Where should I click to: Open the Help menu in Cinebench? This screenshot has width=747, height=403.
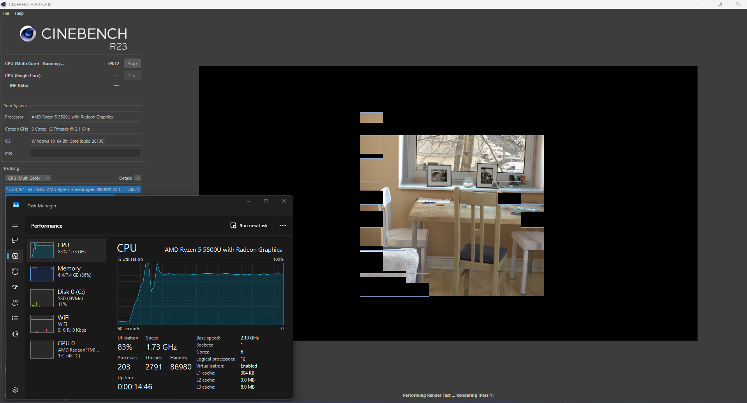pyautogui.click(x=19, y=13)
